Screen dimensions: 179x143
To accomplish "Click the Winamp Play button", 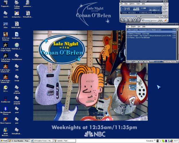I will click(126, 20).
